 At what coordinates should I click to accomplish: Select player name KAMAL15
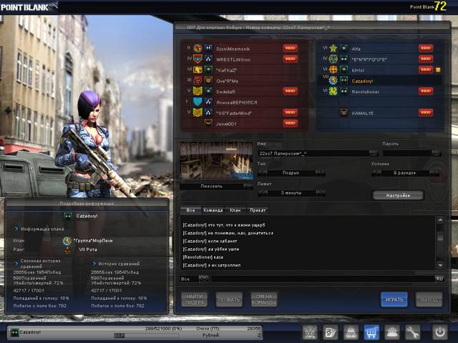[x=363, y=113]
